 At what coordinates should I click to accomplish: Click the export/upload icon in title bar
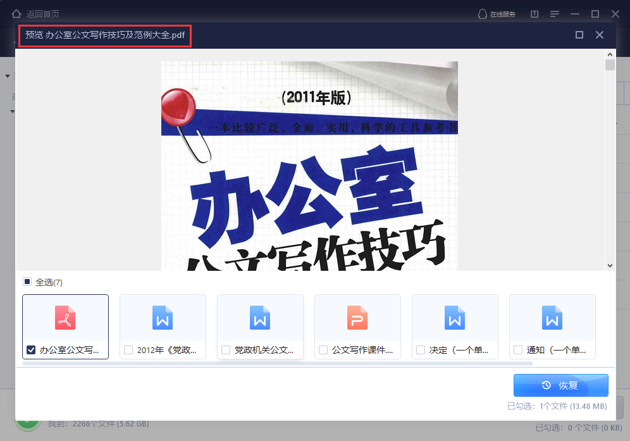[x=534, y=14]
